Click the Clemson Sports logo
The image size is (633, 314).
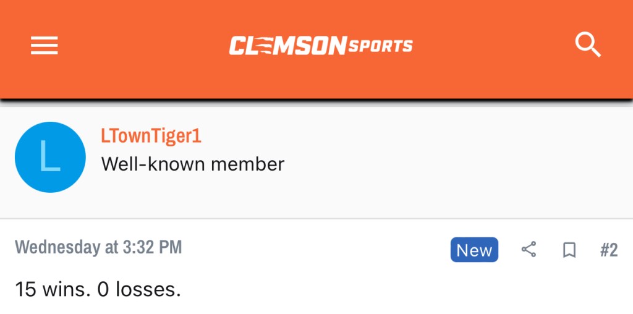[320, 45]
